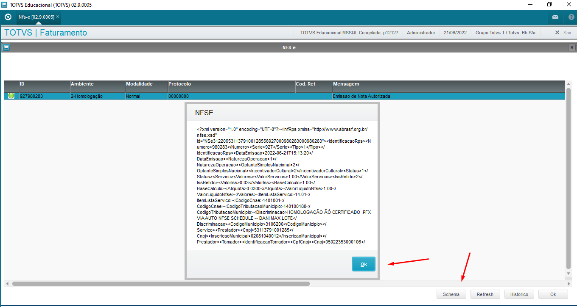Close the Nfs-e [02.9.0005] tab
This screenshot has height=307, width=577.
click(58, 17)
